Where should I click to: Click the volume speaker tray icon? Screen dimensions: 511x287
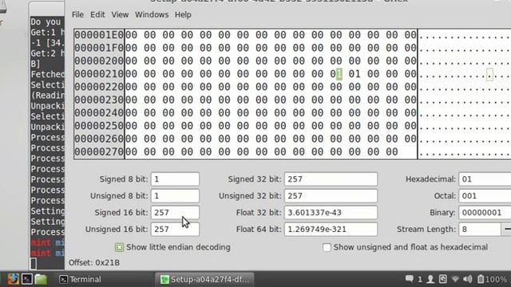[x=468, y=279]
